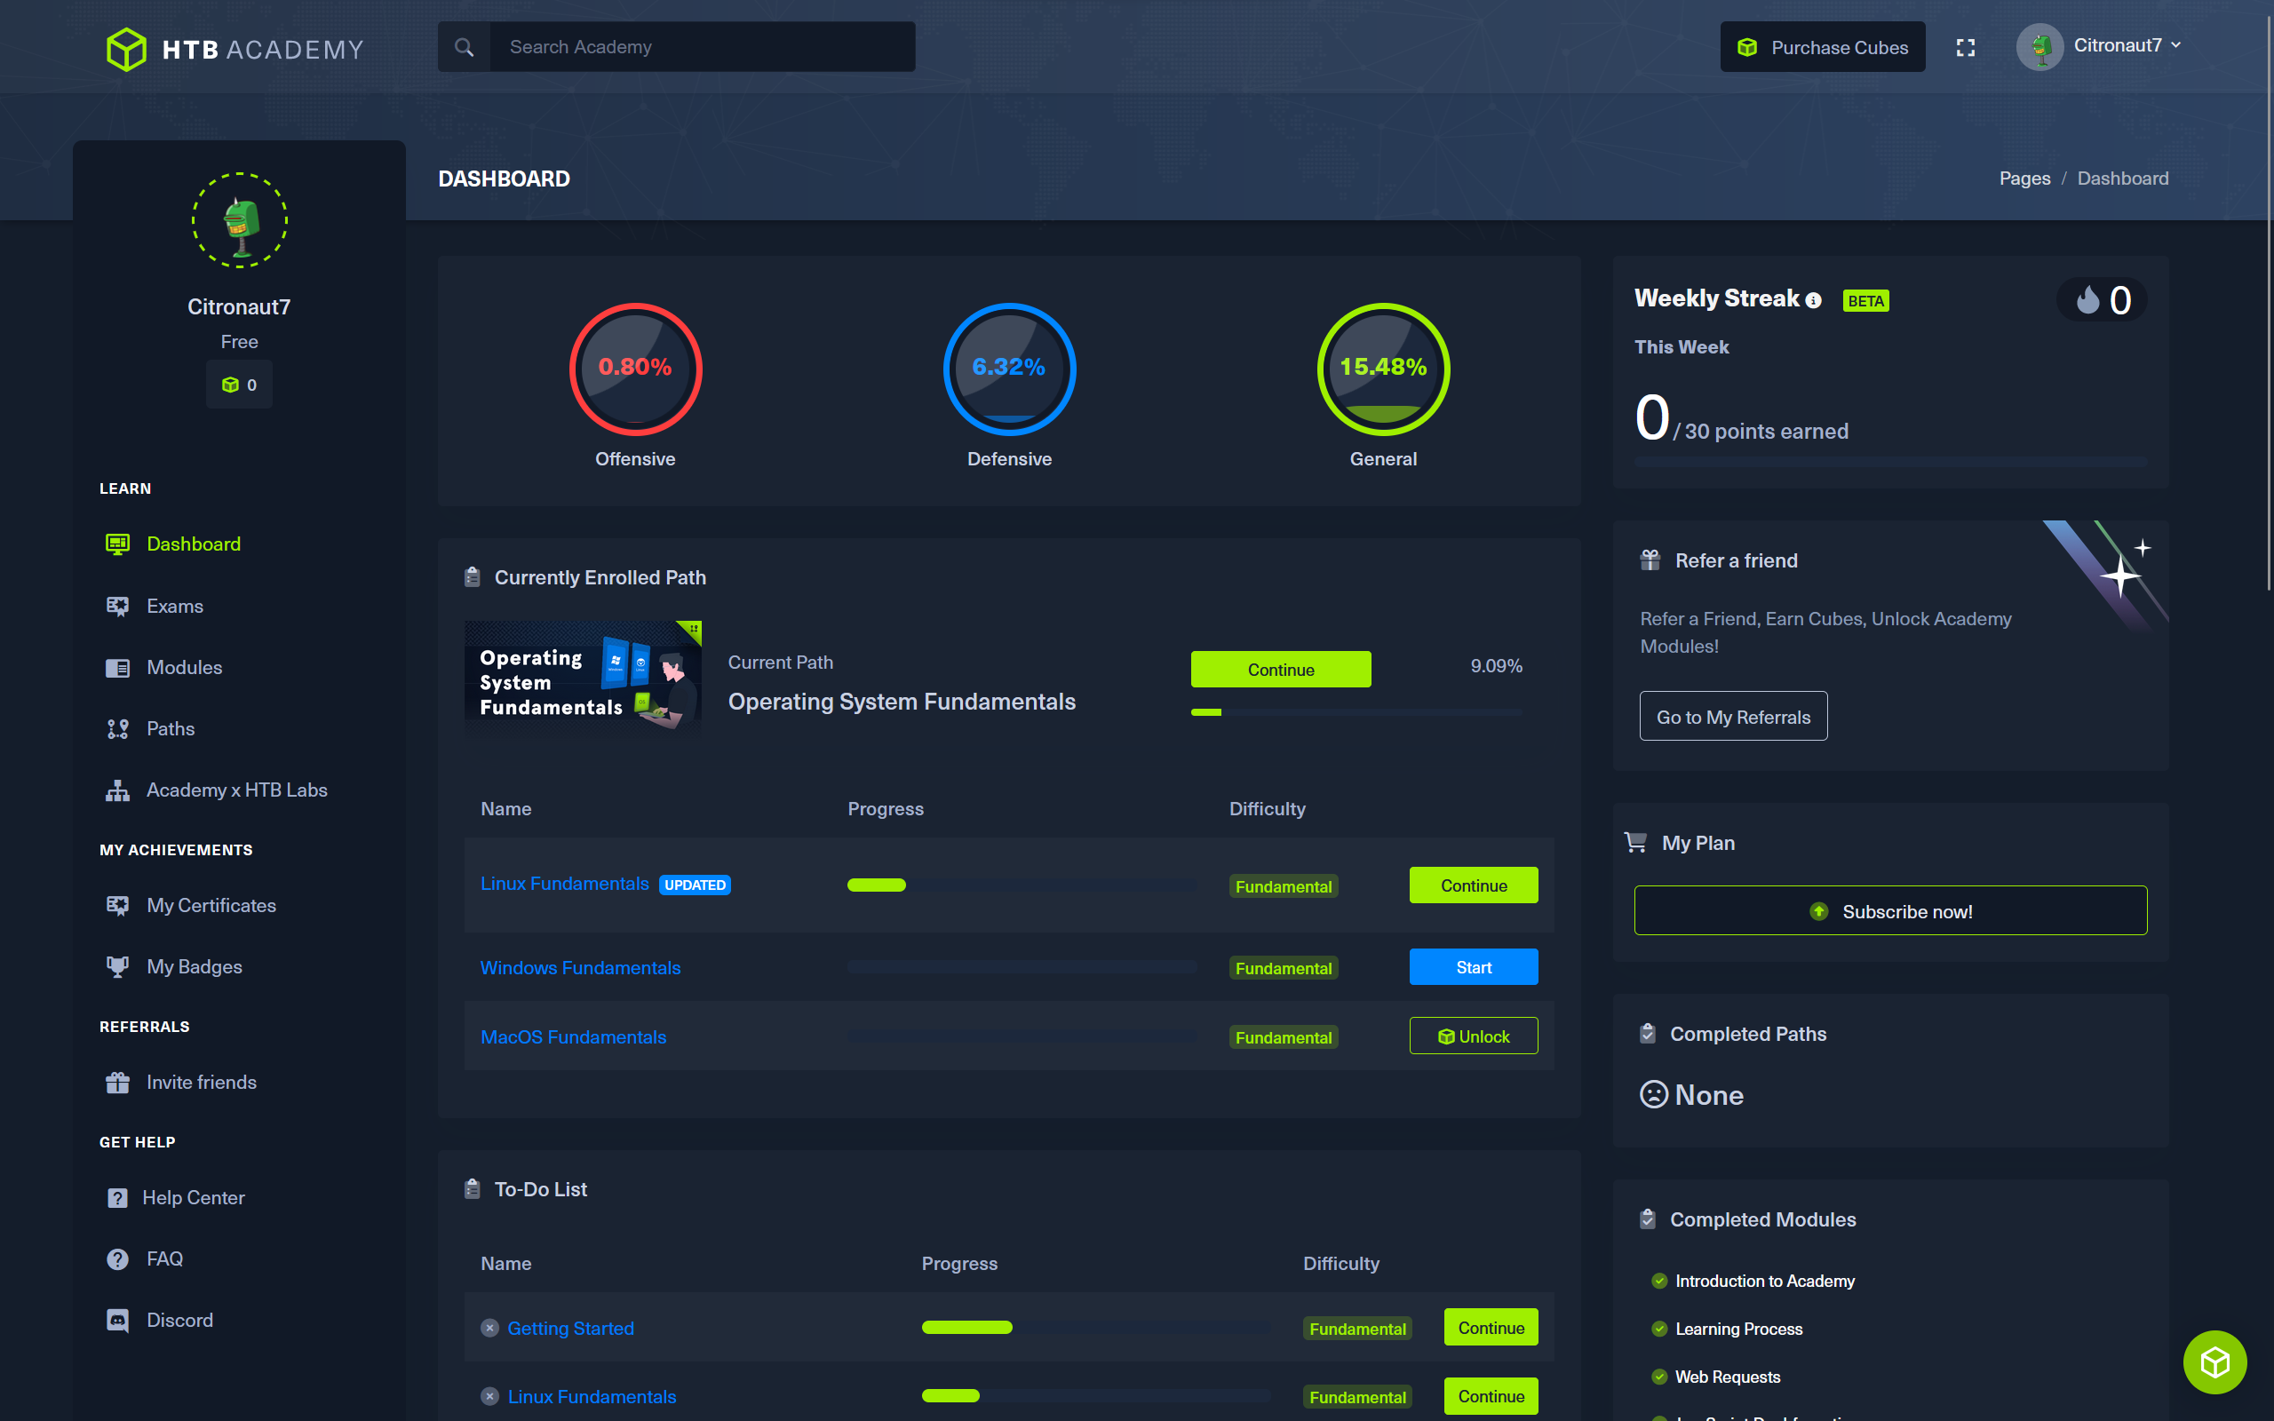Open the Exams sidebar menu item
Viewport: 2274px width, 1421px height.
pyautogui.click(x=175, y=607)
